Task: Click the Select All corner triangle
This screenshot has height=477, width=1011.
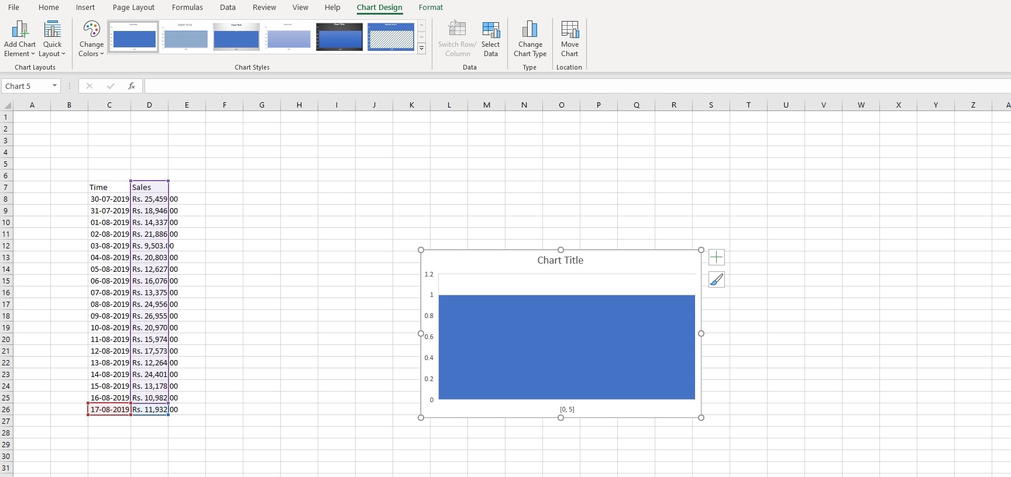Action: click(x=6, y=105)
